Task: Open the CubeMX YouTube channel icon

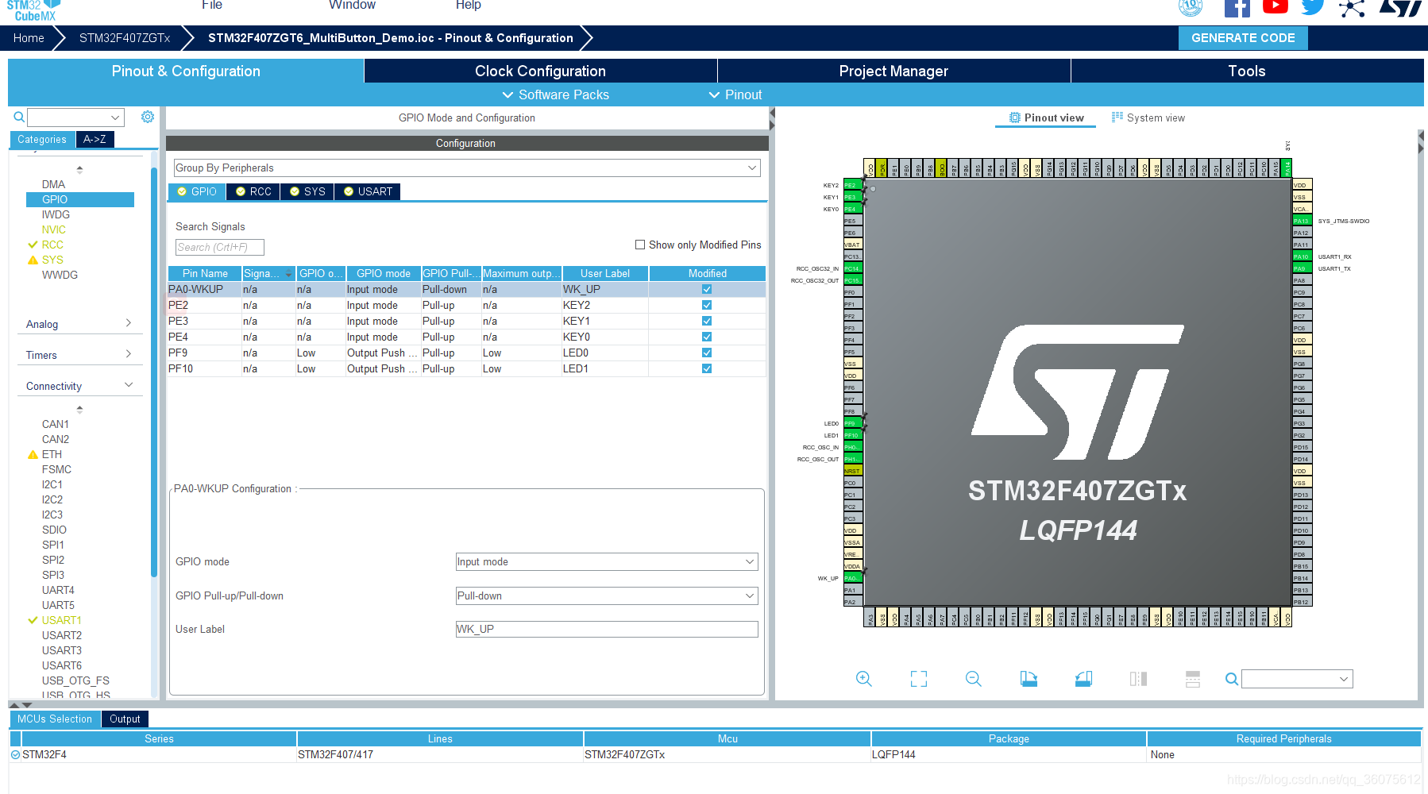Action: click(1275, 7)
